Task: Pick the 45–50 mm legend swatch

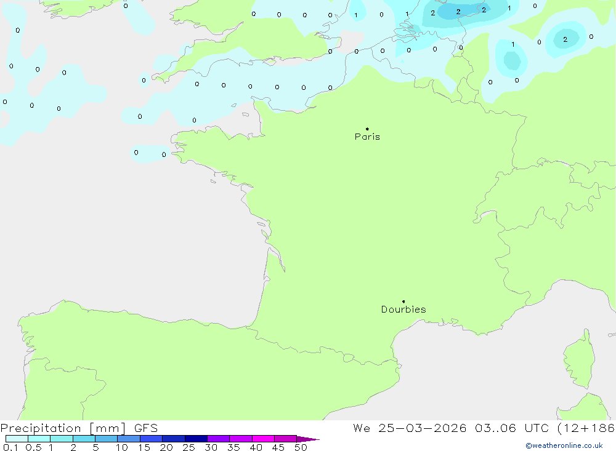Action: (286, 439)
